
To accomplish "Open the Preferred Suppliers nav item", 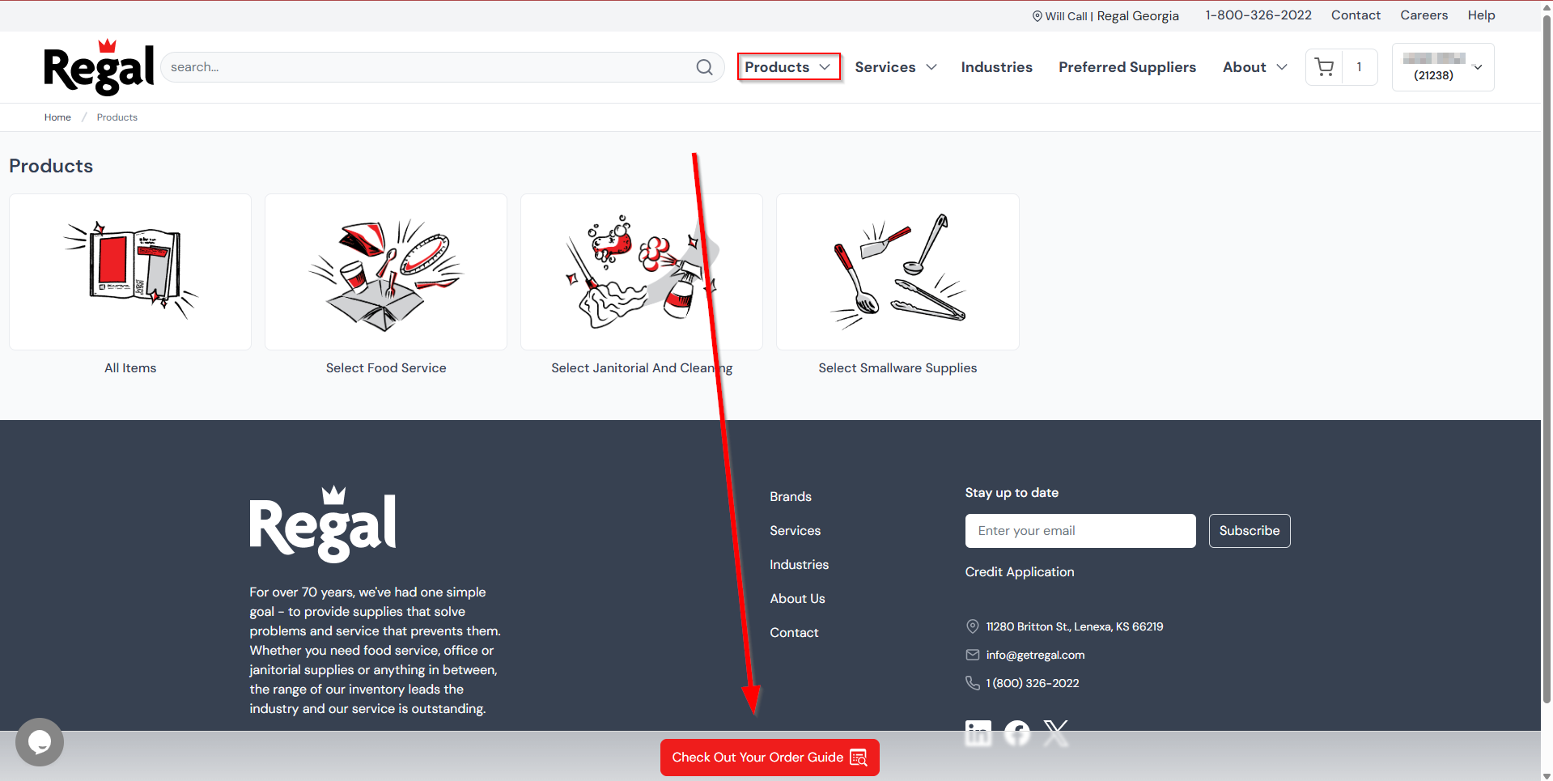I will tap(1127, 67).
